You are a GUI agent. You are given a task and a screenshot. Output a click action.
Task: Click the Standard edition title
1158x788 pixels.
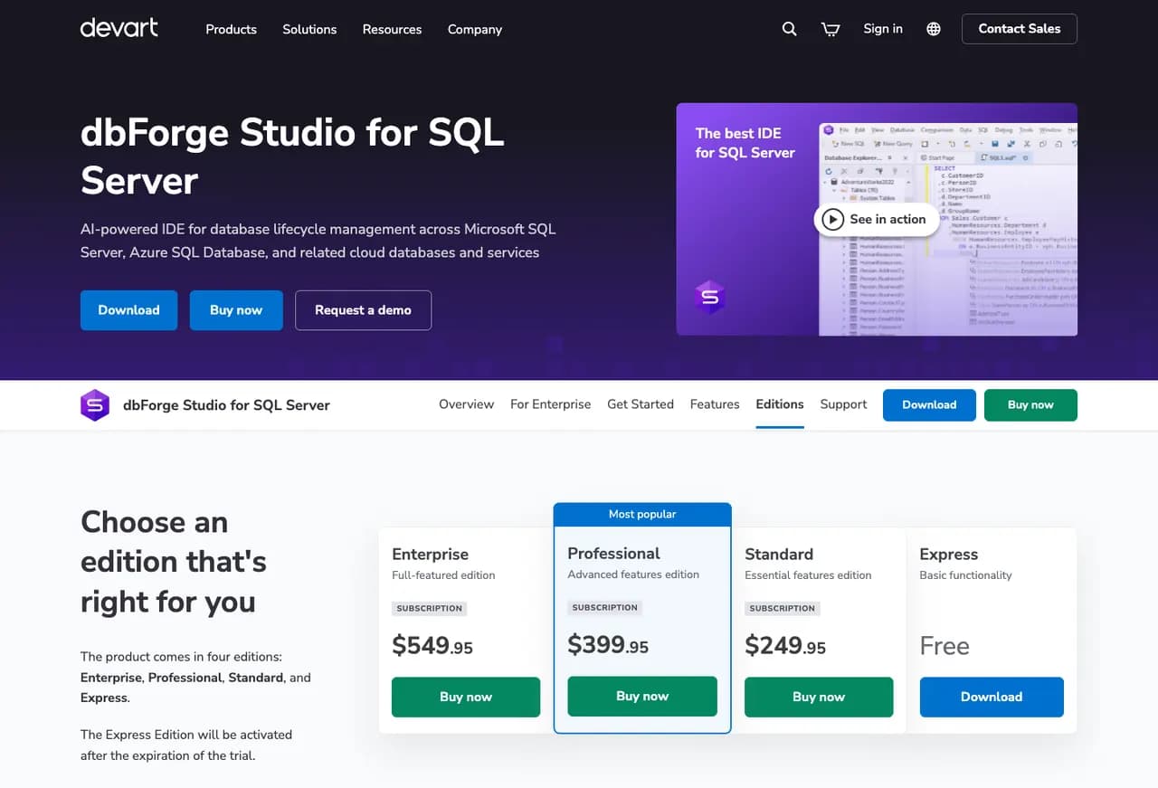tap(779, 554)
